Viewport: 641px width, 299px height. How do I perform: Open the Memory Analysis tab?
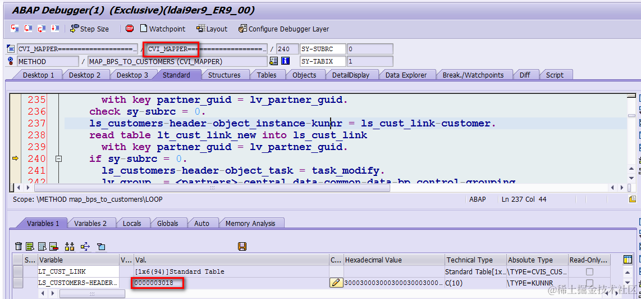(250, 224)
